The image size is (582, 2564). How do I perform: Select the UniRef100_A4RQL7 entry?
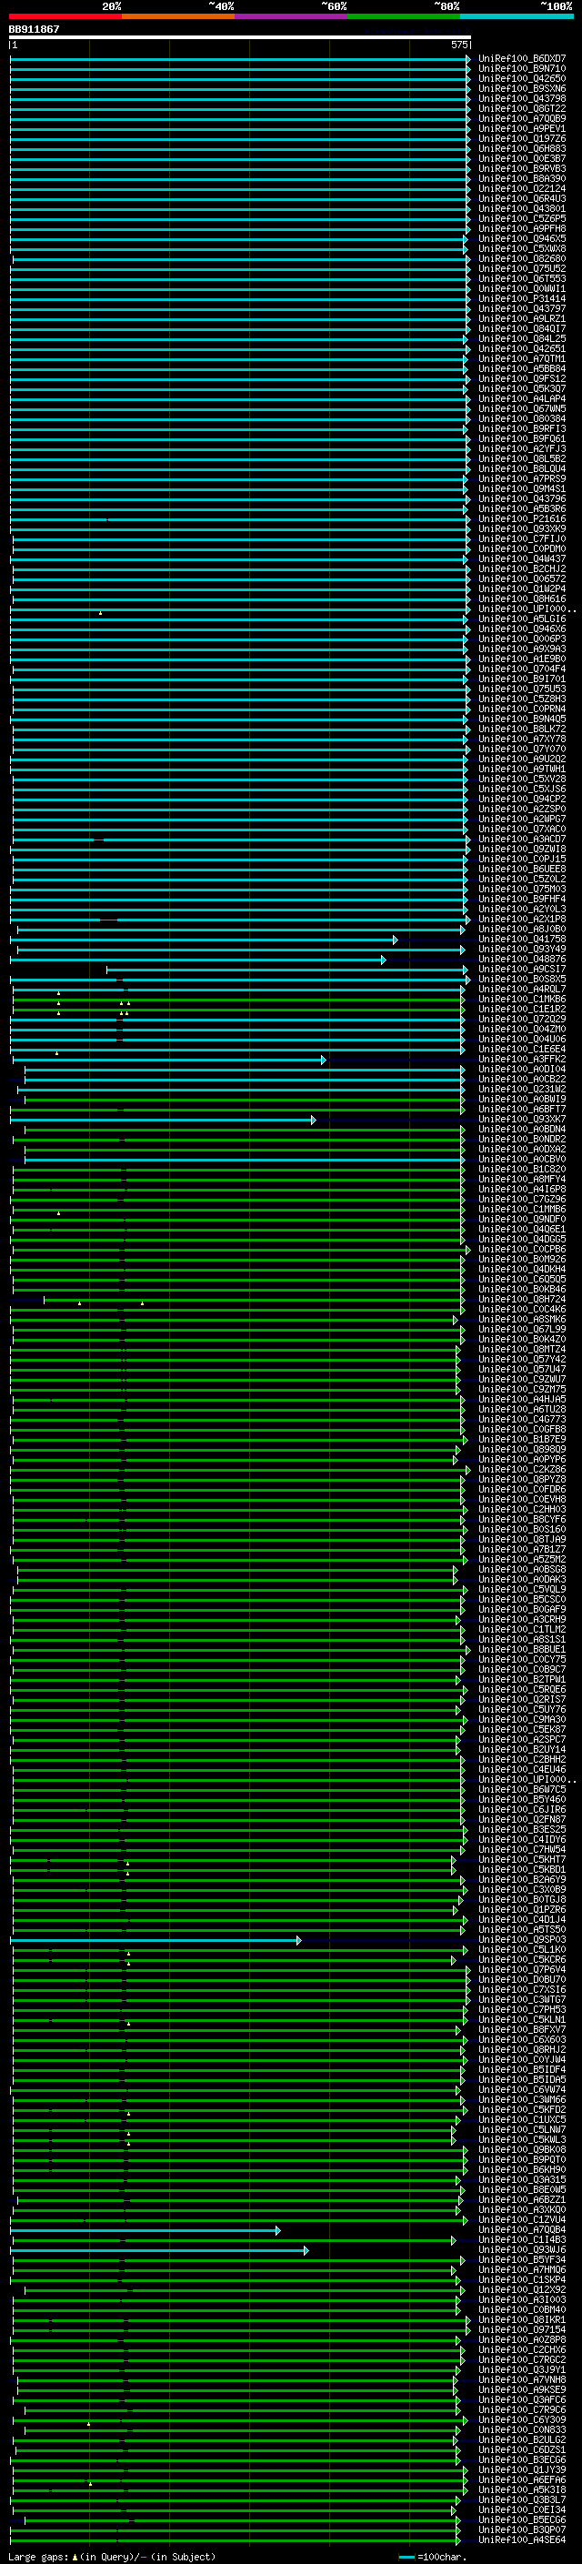[x=521, y=990]
